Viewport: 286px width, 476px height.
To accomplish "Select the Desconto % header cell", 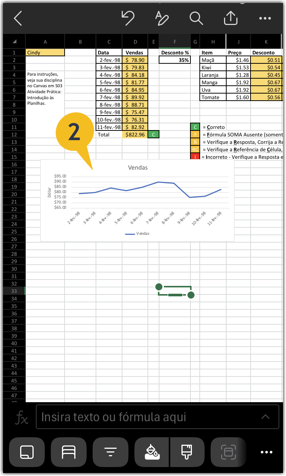I will pos(175,53).
